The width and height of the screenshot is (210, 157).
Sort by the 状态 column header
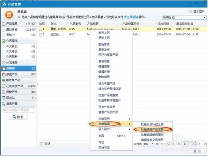(54, 24)
